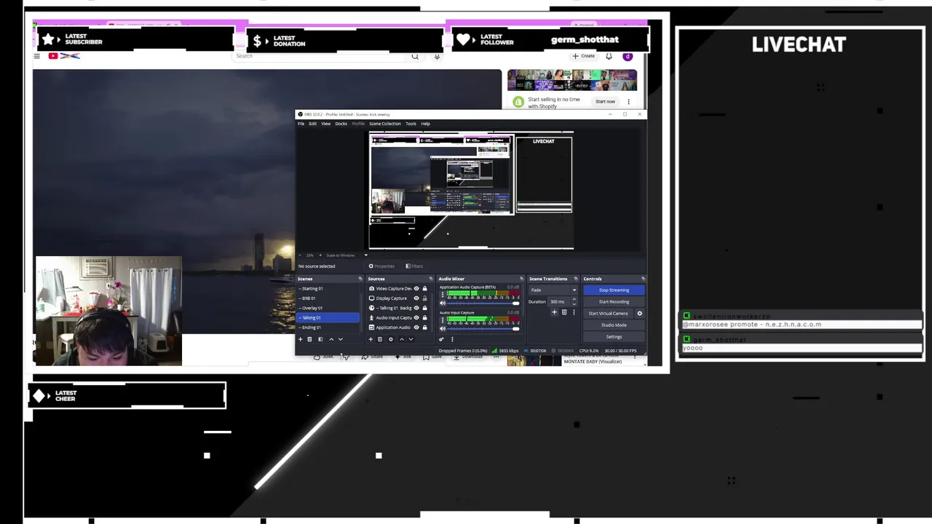The width and height of the screenshot is (932, 524).
Task: Click Stop Streaming button
Action: pyautogui.click(x=614, y=290)
